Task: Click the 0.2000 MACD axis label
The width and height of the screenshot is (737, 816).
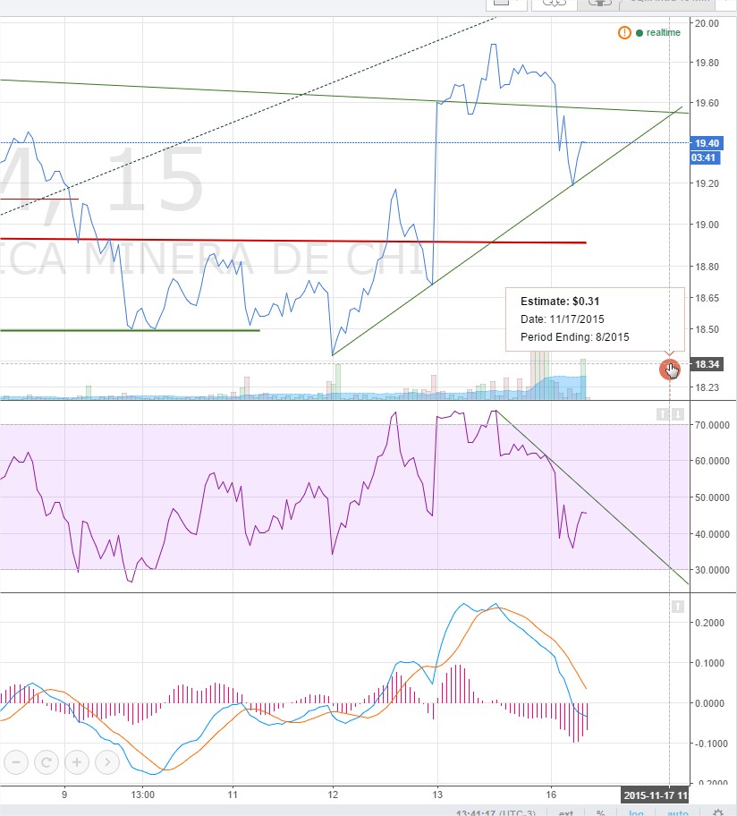Action: [709, 623]
